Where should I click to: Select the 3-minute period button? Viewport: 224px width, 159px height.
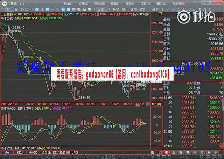point(168,9)
